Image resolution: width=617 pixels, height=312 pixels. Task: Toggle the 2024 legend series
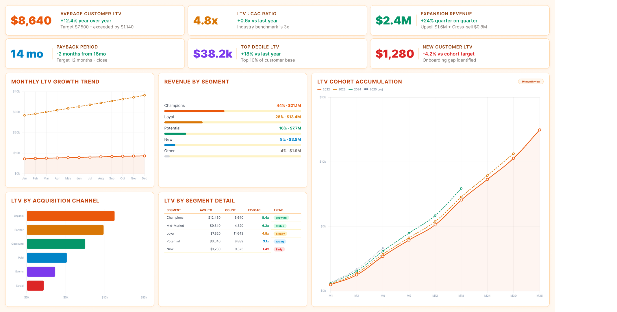tap(355, 90)
